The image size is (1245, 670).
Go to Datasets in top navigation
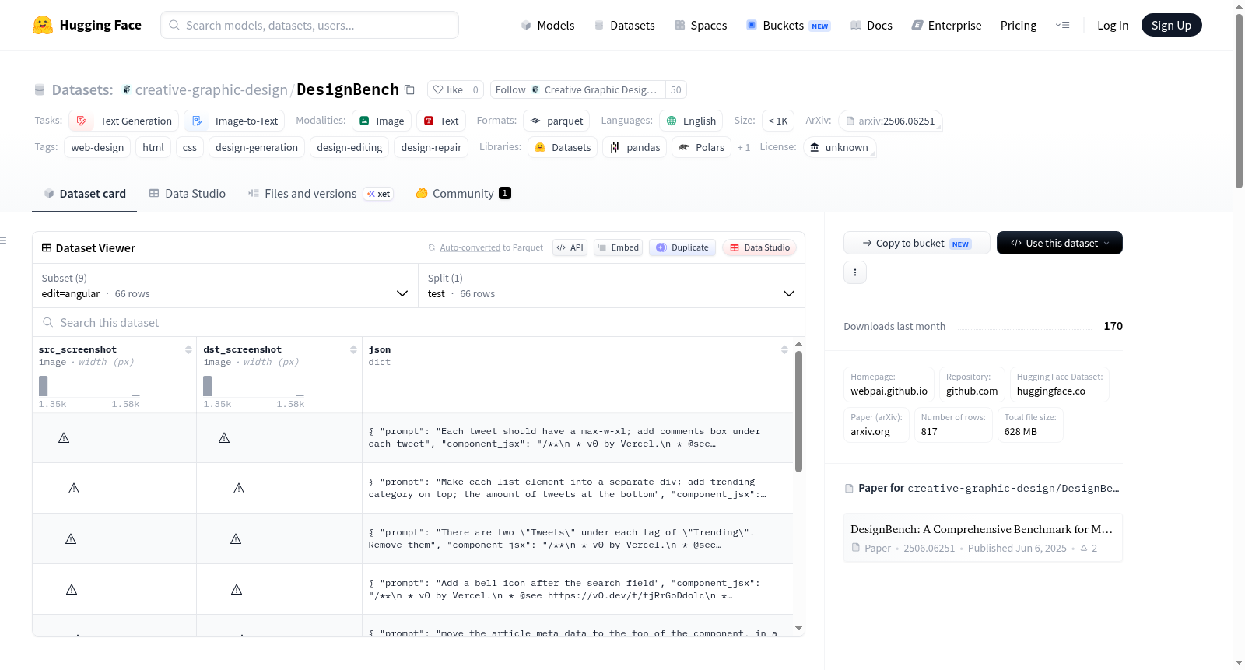tap(625, 25)
